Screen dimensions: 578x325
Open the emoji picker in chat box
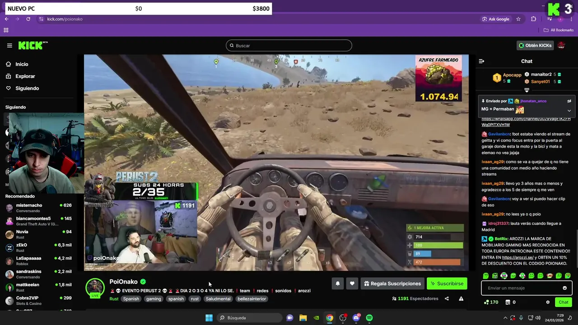(x=564, y=288)
